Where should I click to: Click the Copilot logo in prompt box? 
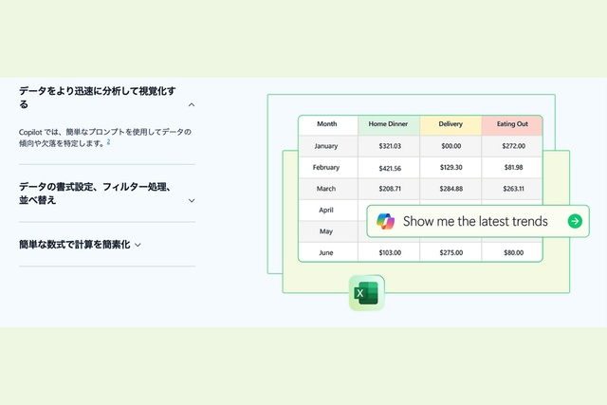(385, 221)
